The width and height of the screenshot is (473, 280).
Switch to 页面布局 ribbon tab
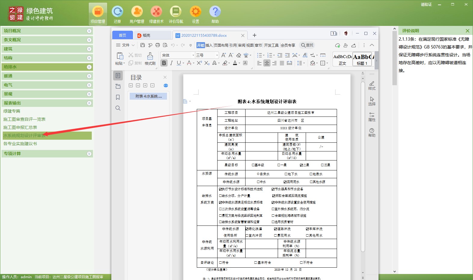tap(221, 45)
